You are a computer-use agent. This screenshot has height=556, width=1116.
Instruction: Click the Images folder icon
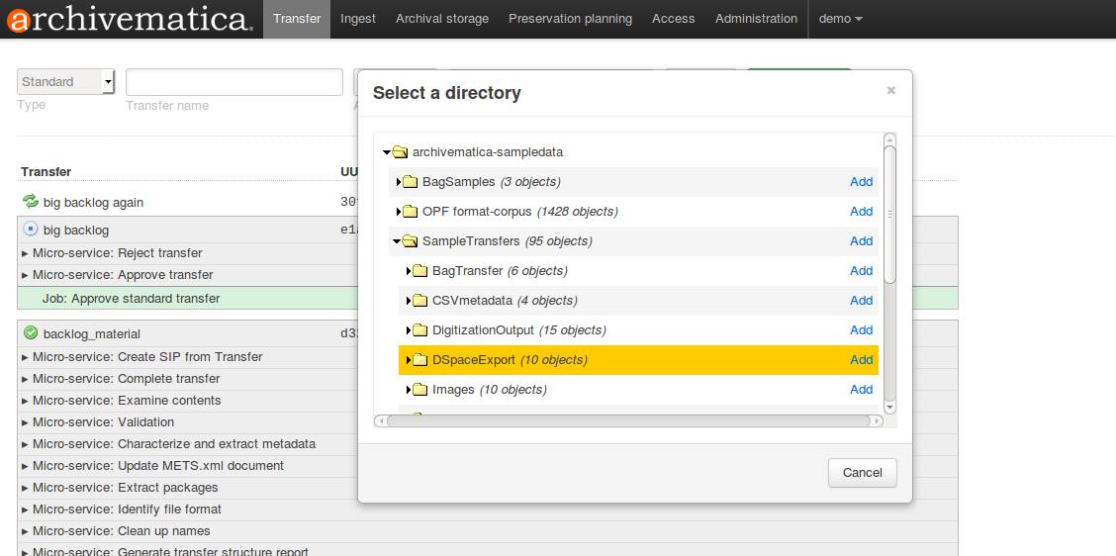click(x=419, y=390)
